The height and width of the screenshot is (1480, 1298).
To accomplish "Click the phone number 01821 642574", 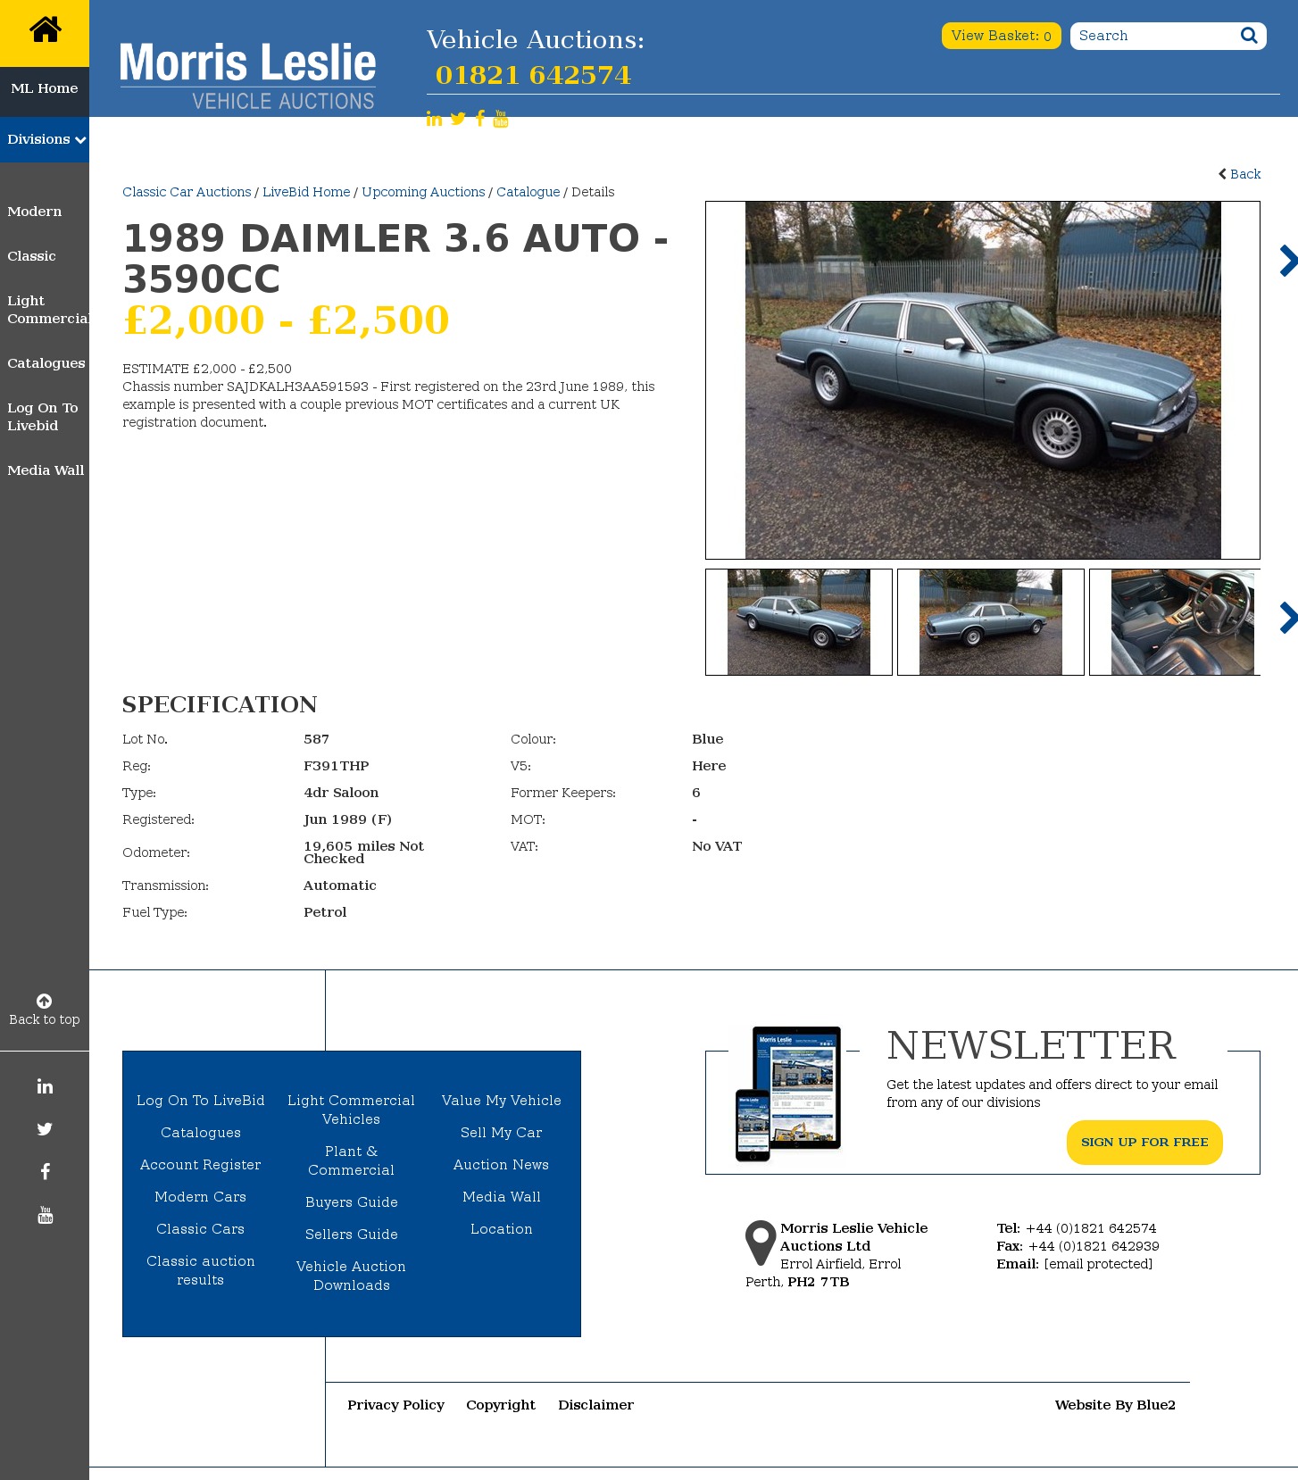I will 533,75.
